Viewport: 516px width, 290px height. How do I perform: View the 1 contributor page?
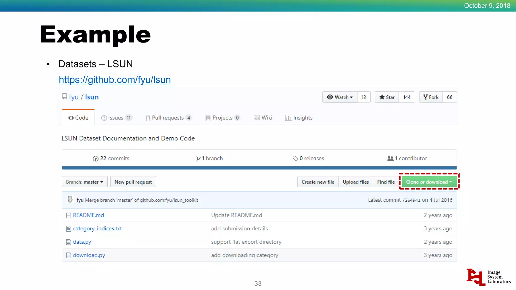point(407,158)
